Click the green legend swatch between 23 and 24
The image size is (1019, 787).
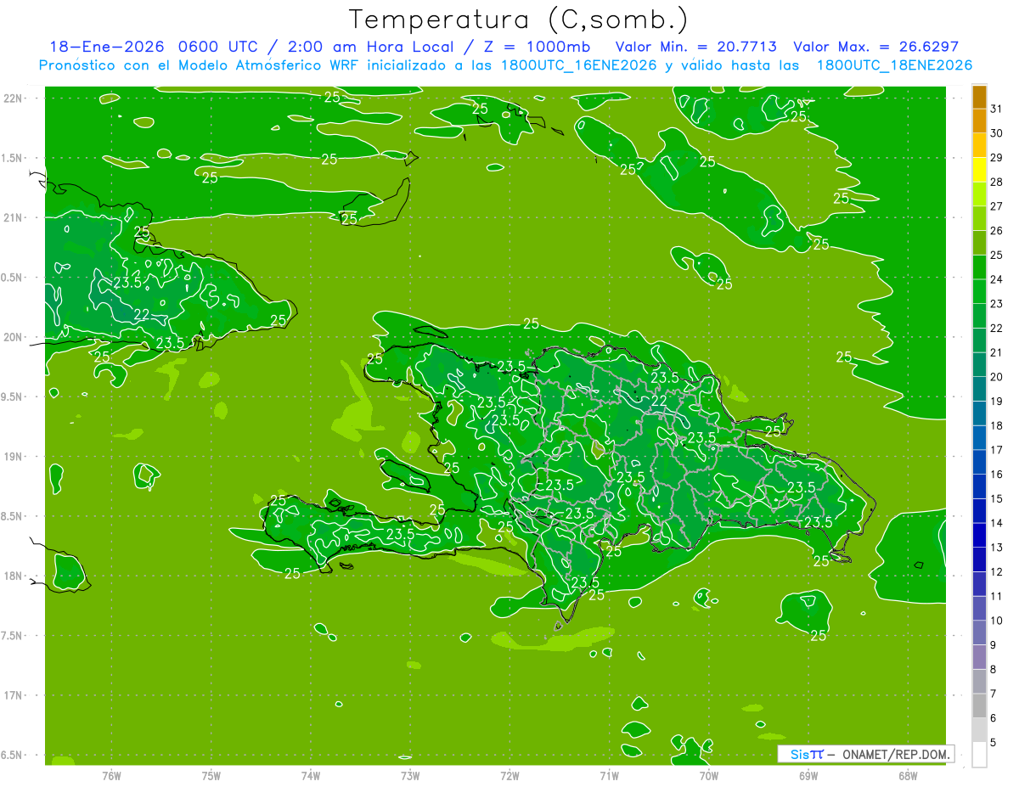980,291
